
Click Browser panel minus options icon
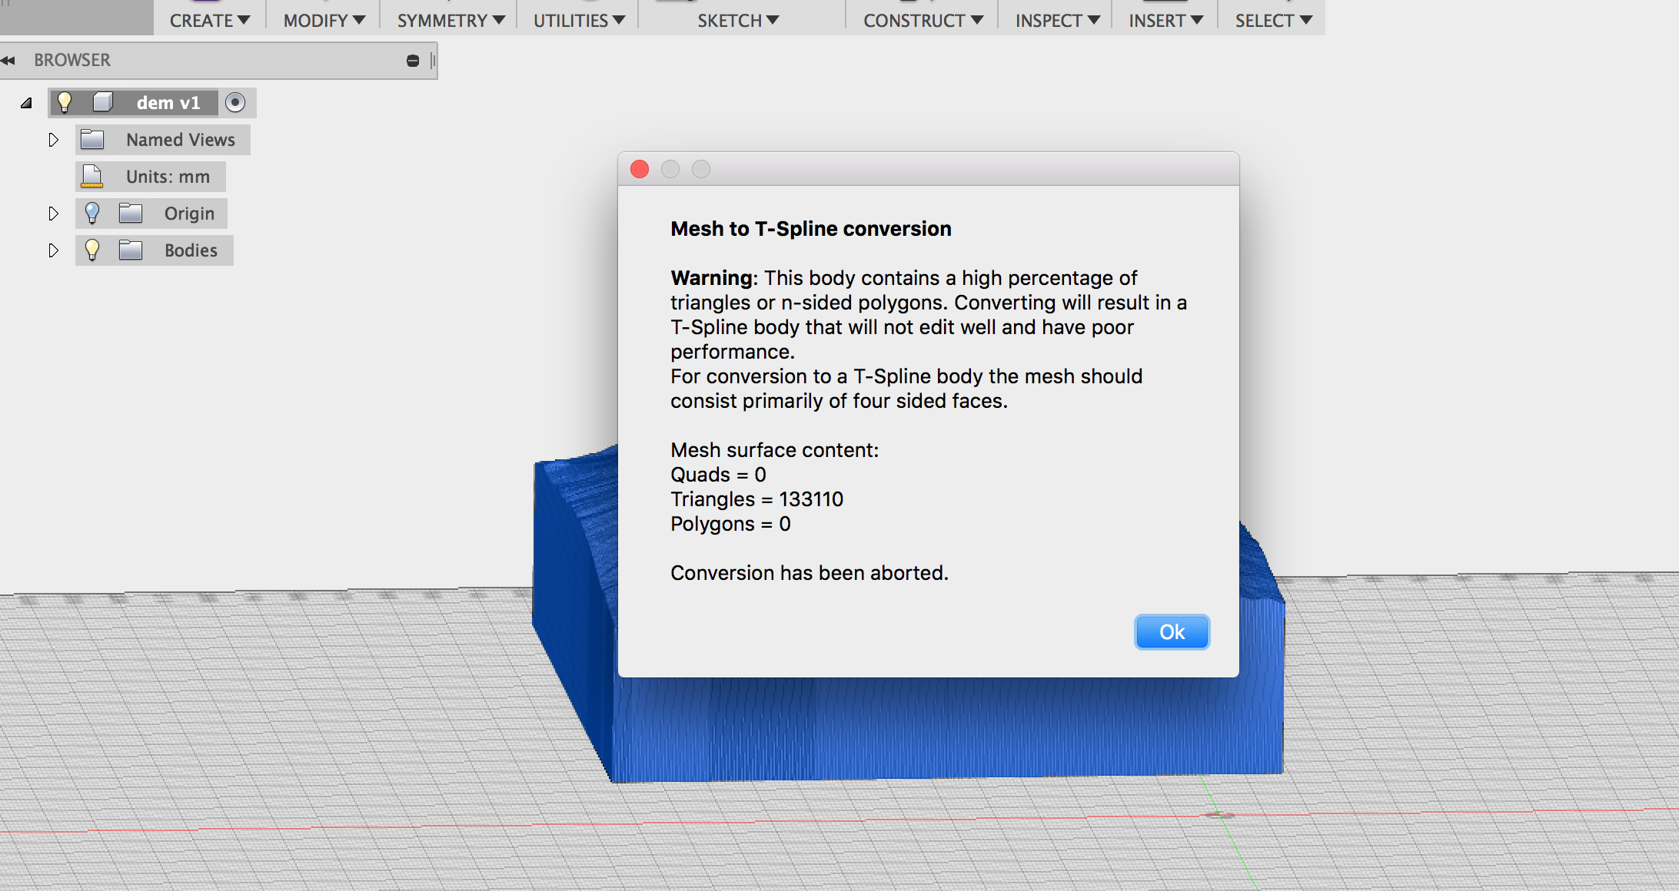(413, 61)
